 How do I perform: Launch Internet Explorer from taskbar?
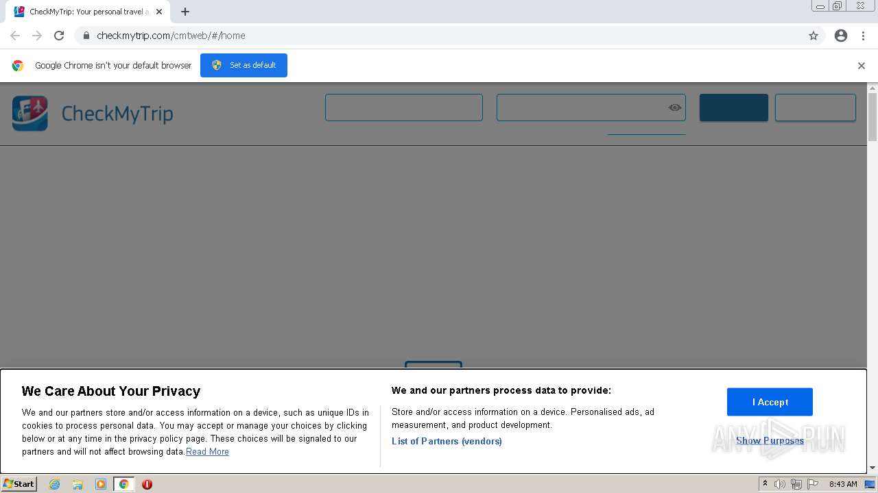coord(54,484)
